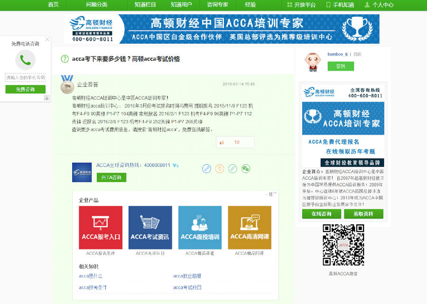The height and width of the screenshot is (304, 427).
Task: Click the ACCA精英课程 caption
Action: pos(200,253)
